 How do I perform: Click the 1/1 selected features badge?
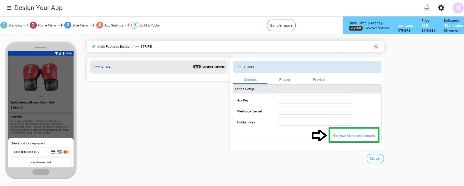point(197,67)
